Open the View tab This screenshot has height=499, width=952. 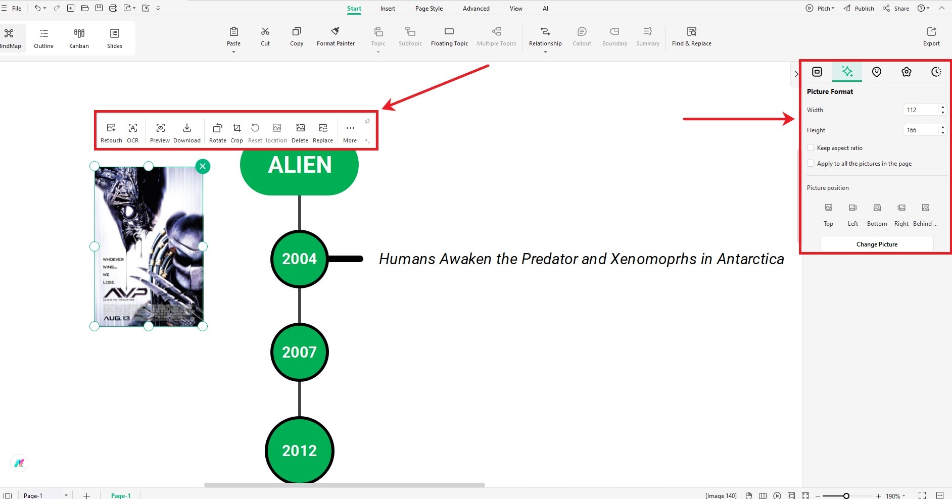(x=516, y=8)
